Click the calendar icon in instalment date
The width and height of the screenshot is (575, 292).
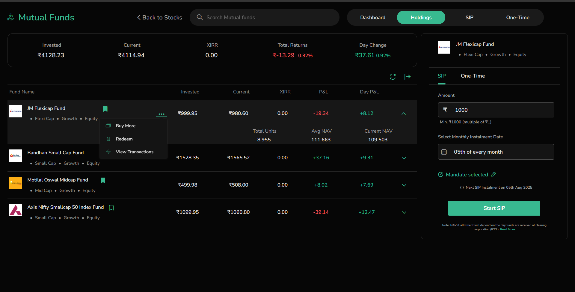444,152
